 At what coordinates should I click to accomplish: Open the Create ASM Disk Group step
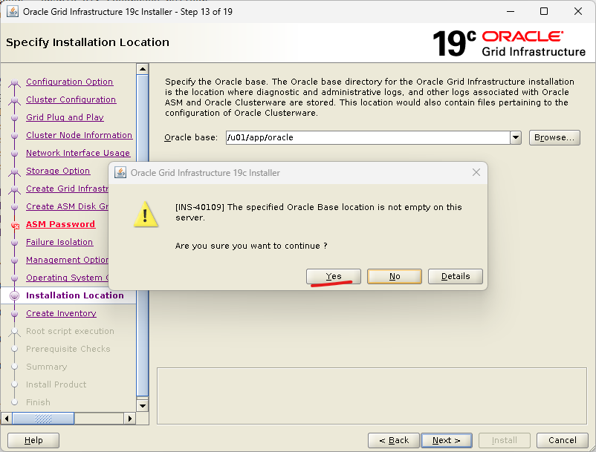[x=68, y=206]
